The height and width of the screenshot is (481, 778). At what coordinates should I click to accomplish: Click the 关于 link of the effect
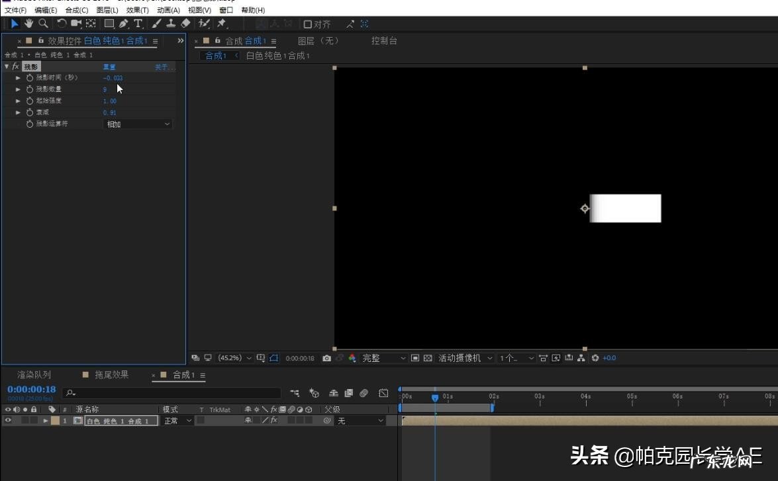click(x=163, y=66)
